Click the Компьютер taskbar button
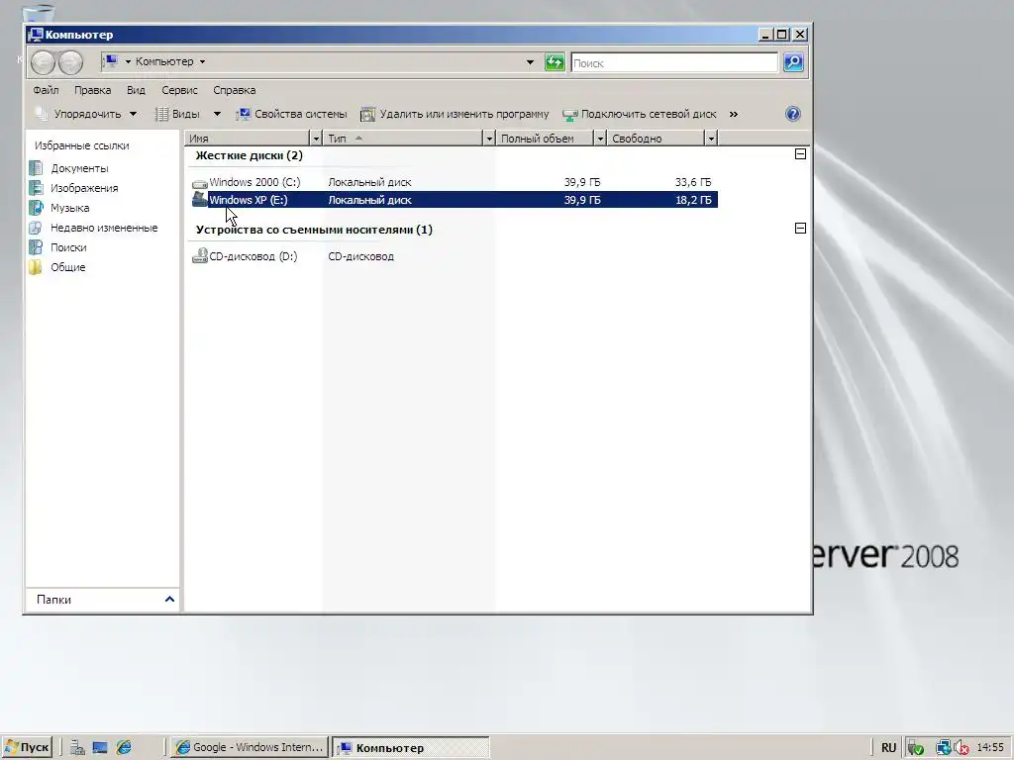Image resolution: width=1014 pixels, height=760 pixels. (x=411, y=748)
